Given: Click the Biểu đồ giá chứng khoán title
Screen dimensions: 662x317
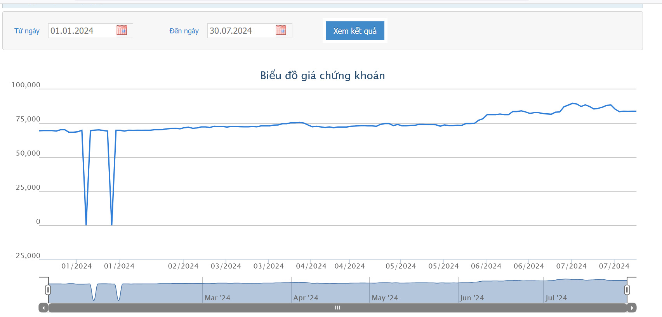Looking at the screenshot, I should point(322,75).
